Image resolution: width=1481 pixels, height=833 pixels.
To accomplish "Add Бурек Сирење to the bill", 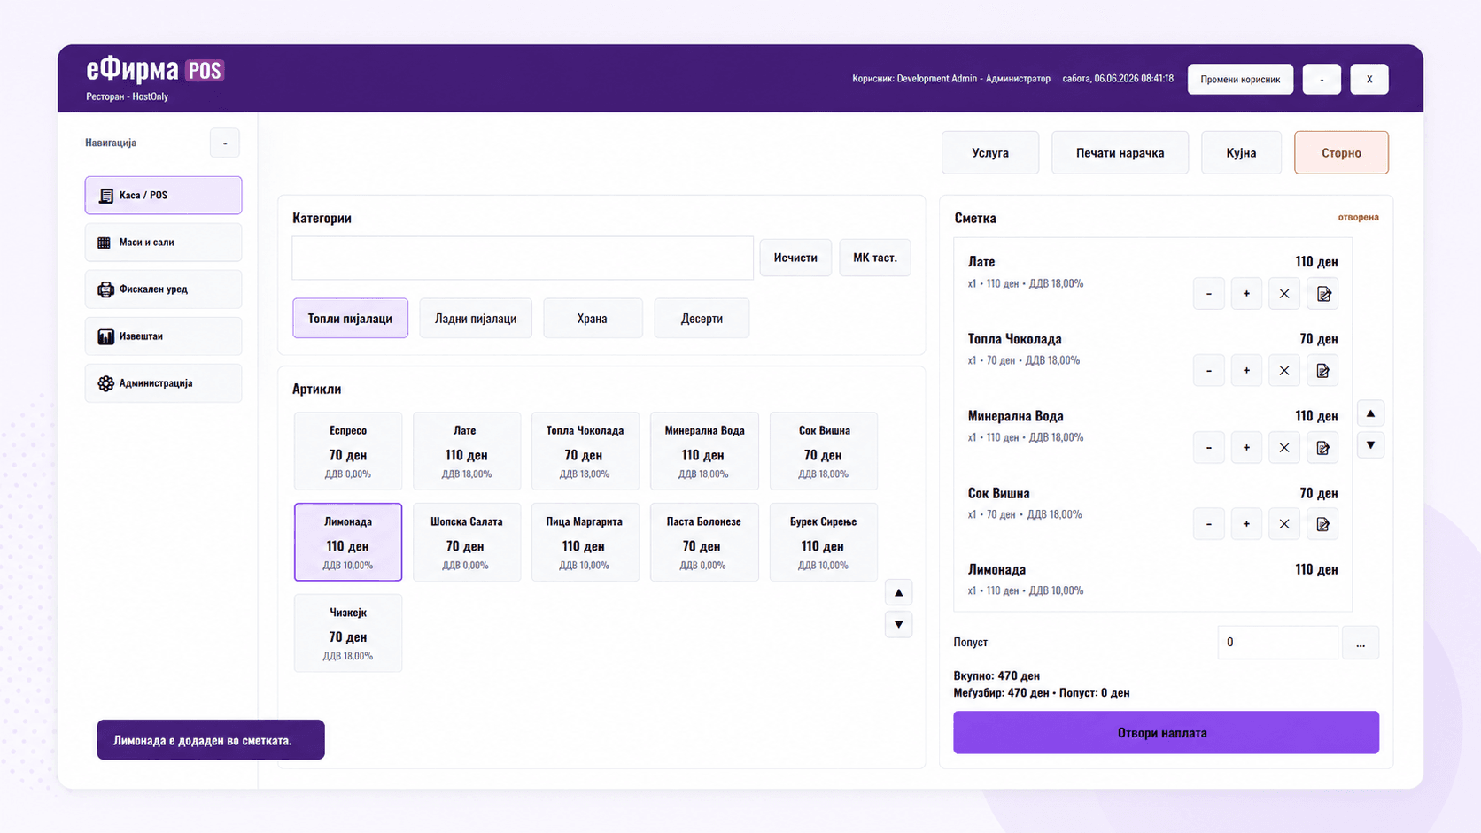I will coord(824,542).
